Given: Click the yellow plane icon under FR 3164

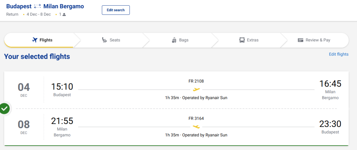Looking at the screenshot, I should coord(196,127).
